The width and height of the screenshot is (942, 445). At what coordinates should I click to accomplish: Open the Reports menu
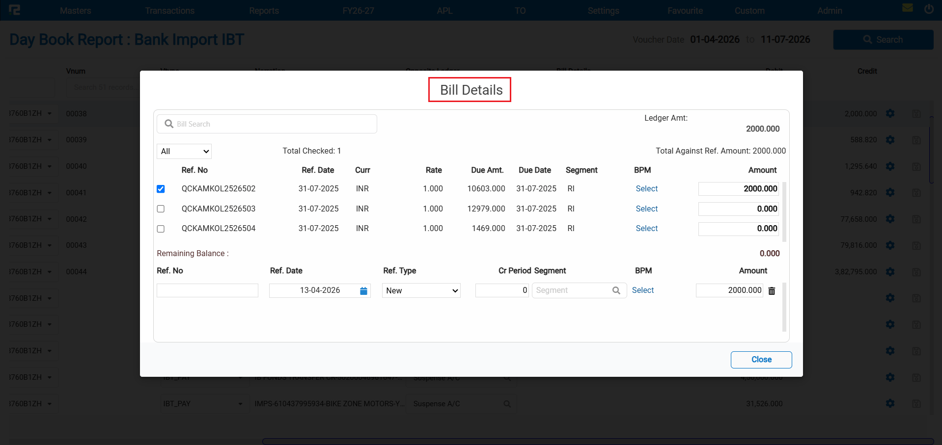(x=264, y=10)
